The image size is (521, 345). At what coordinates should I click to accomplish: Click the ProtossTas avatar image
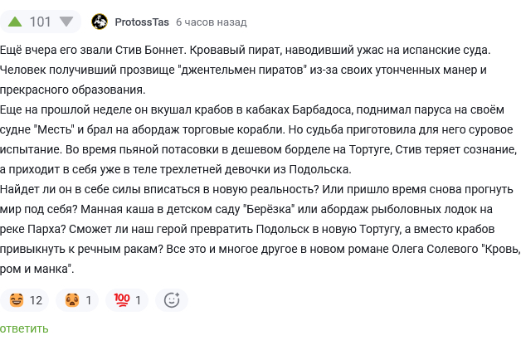coord(99,22)
